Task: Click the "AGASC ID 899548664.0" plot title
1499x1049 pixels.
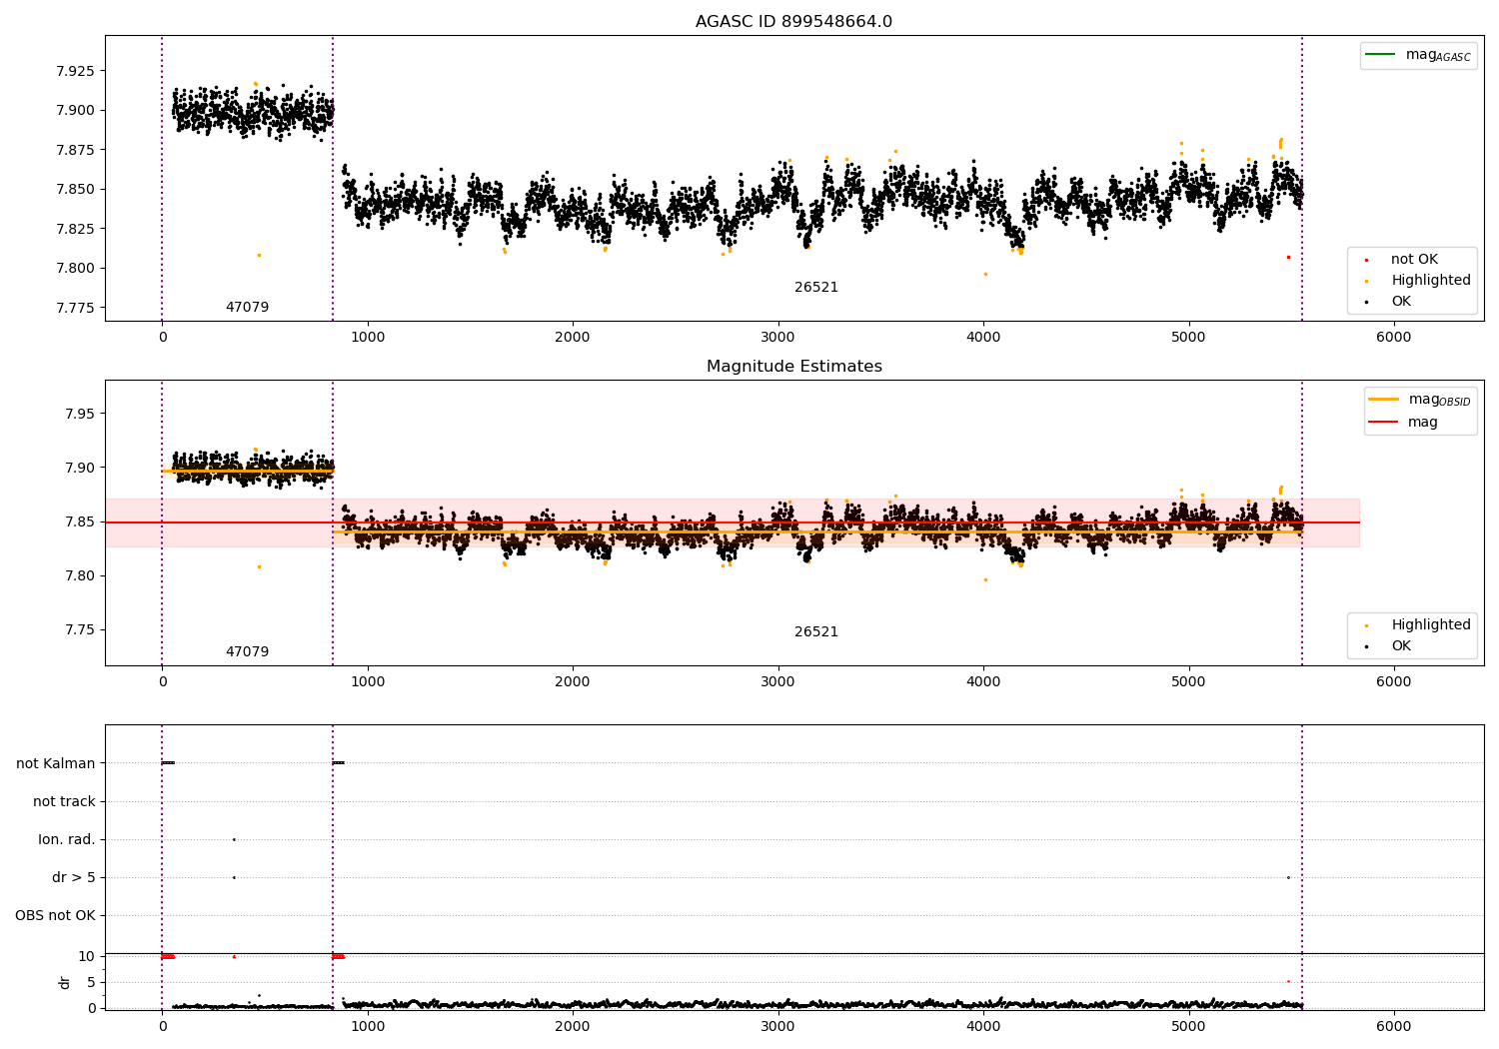Action: (793, 22)
